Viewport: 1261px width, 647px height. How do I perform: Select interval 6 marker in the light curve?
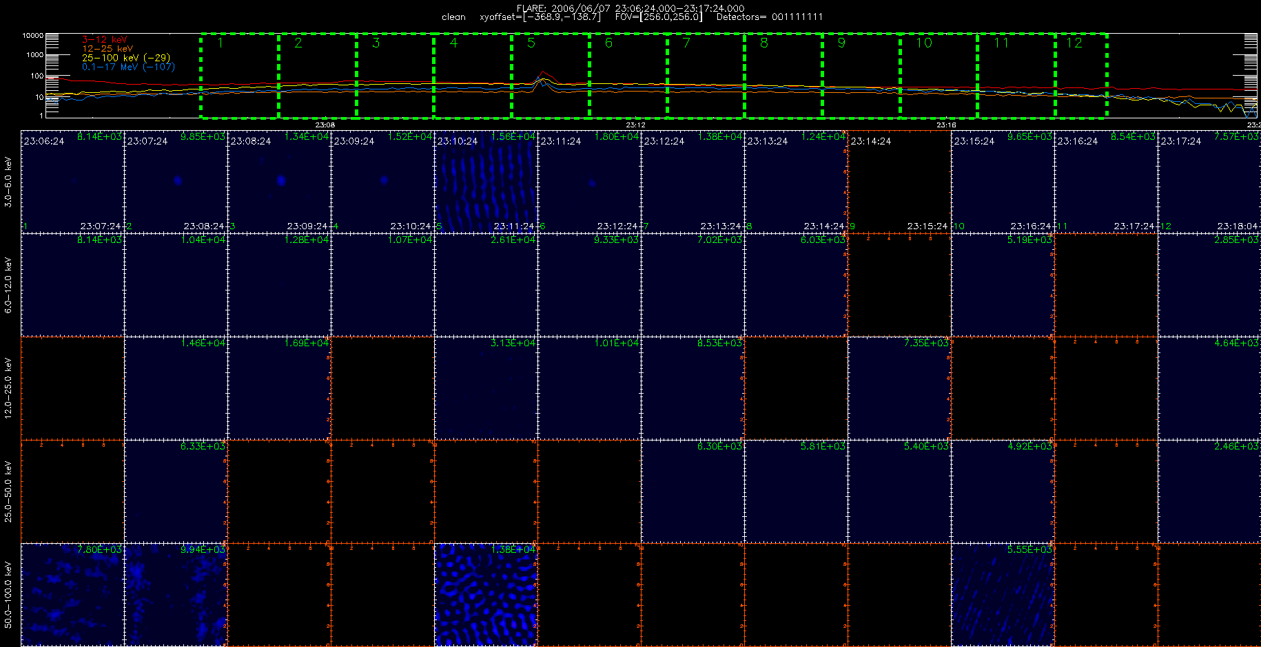[x=608, y=43]
